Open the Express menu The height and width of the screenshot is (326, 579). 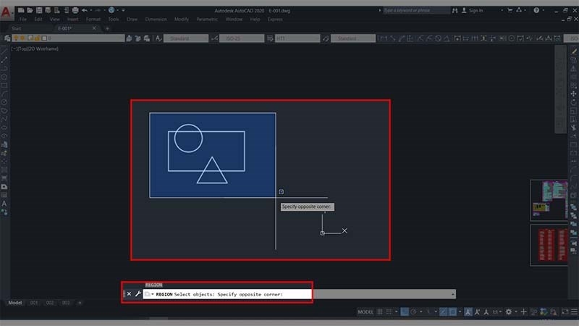pyautogui.click(x=275, y=20)
